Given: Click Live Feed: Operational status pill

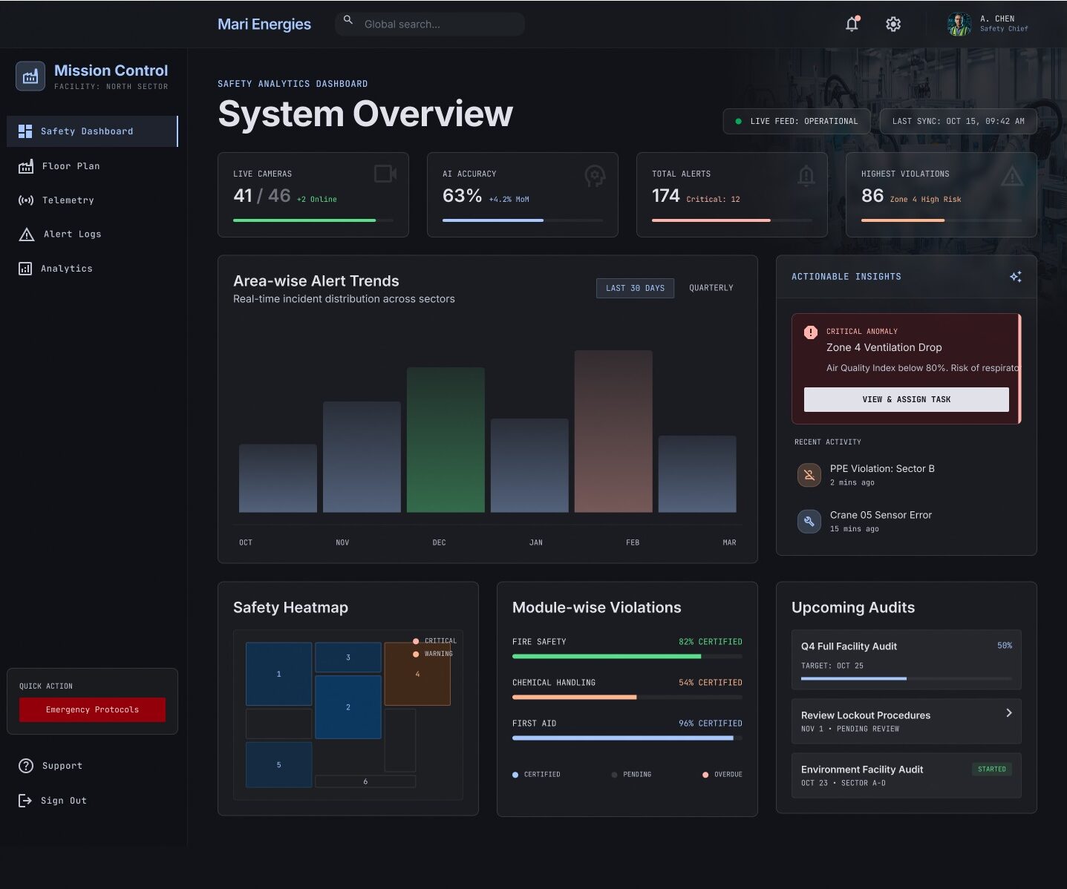Looking at the screenshot, I should coord(796,122).
